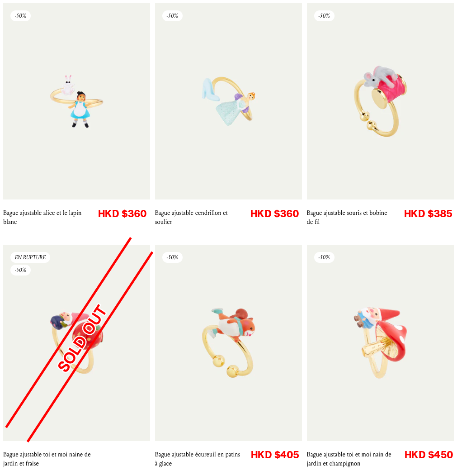Open "Bague ajustable souris et bobine de fil" link
Image resolution: width=457 pixels, height=475 pixels.
click(347, 217)
